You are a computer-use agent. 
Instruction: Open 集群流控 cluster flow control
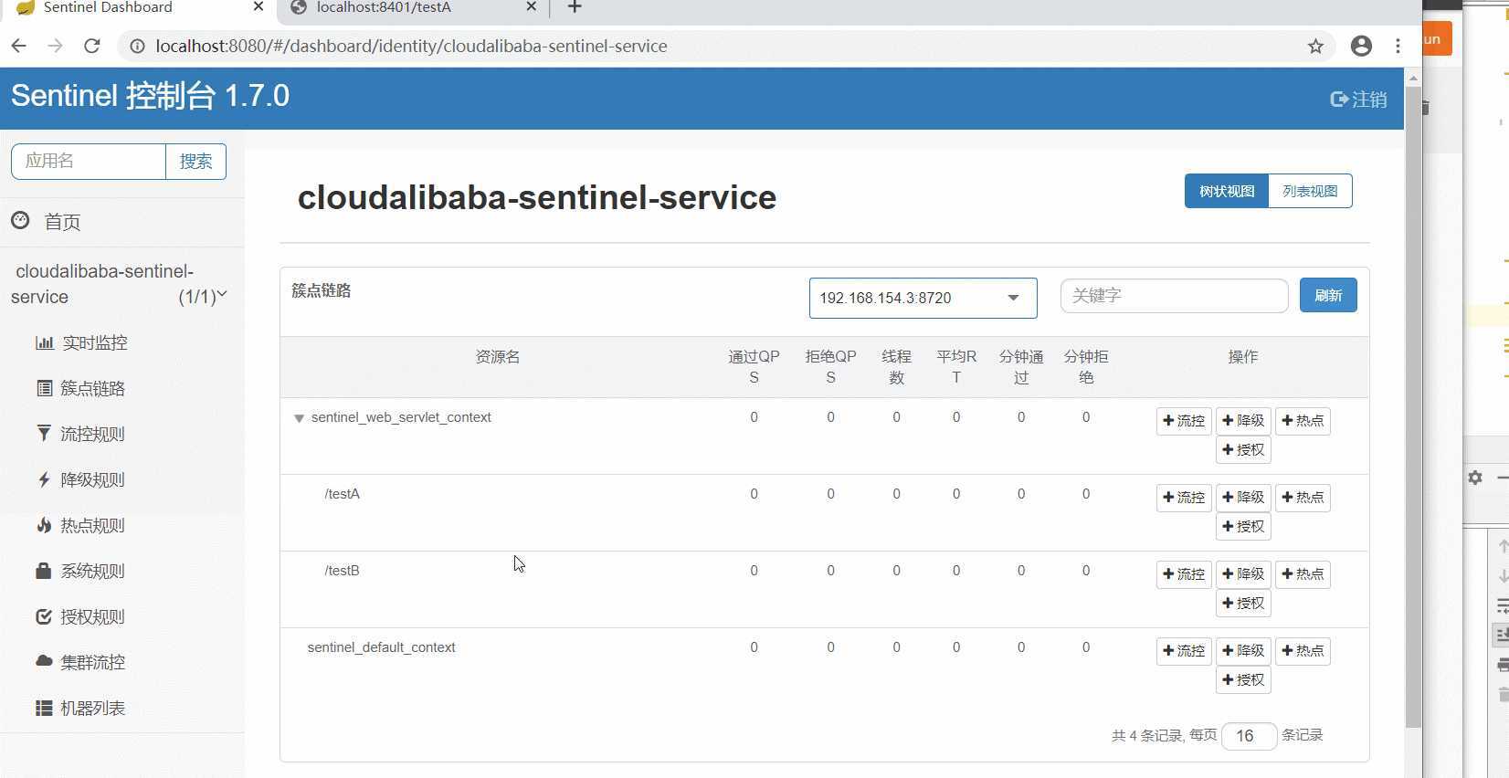coord(80,662)
